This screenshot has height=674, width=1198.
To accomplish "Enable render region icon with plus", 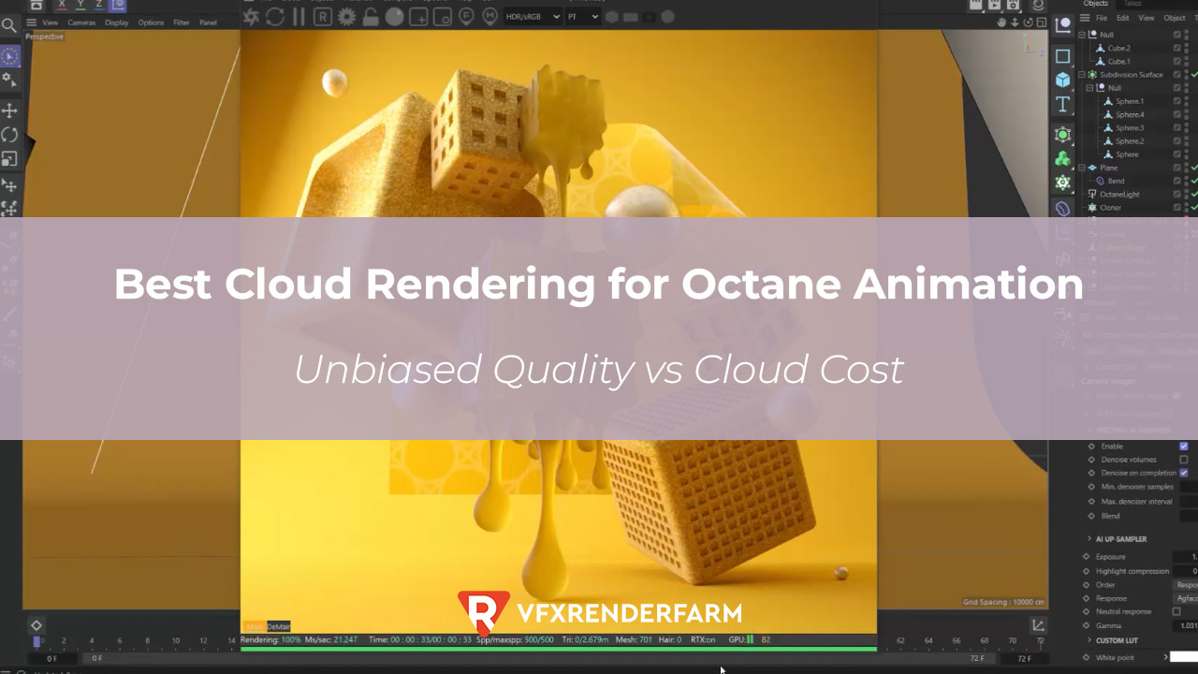I will click(419, 16).
